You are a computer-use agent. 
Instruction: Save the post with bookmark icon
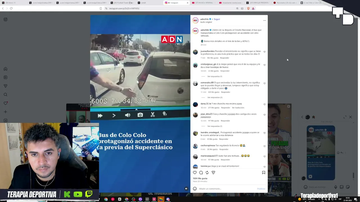coord(264,173)
